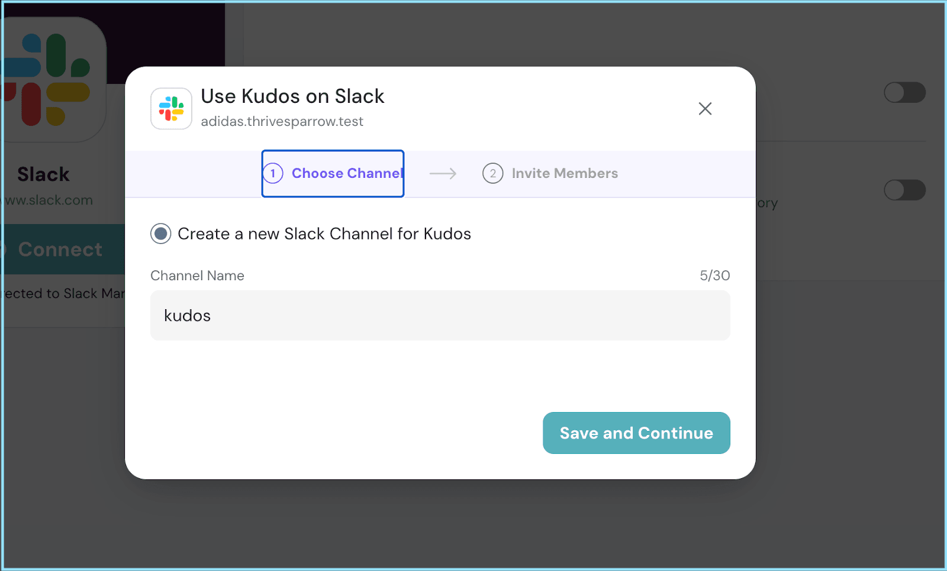Toggle the lower switch on the right side
This screenshot has width=947, height=571.
click(x=904, y=190)
